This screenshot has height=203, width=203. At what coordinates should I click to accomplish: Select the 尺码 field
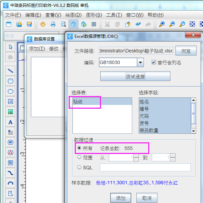point(165,116)
